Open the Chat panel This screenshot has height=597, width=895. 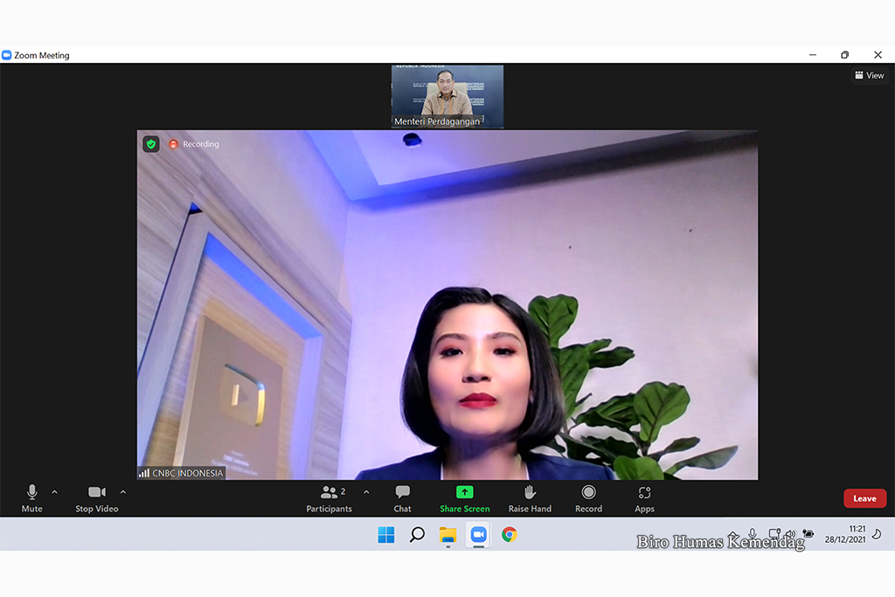402,496
